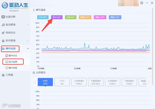Select the partially visible 磁盘 usage card
This screenshot has width=155, height=109.
(143, 82)
